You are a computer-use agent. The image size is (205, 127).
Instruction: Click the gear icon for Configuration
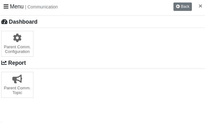pyautogui.click(x=17, y=38)
